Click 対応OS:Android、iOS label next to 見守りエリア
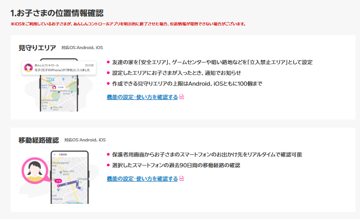The image size is (360, 219). tap(82, 48)
